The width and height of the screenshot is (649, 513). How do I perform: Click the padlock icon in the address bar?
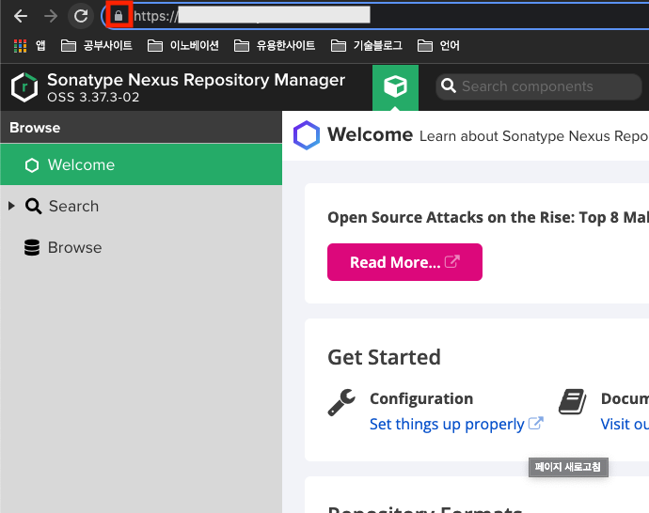point(119,16)
